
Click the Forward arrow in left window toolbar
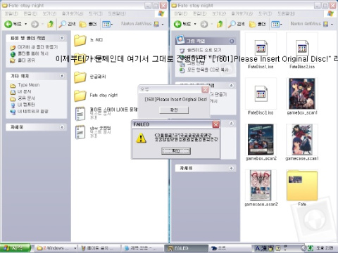(35, 24)
